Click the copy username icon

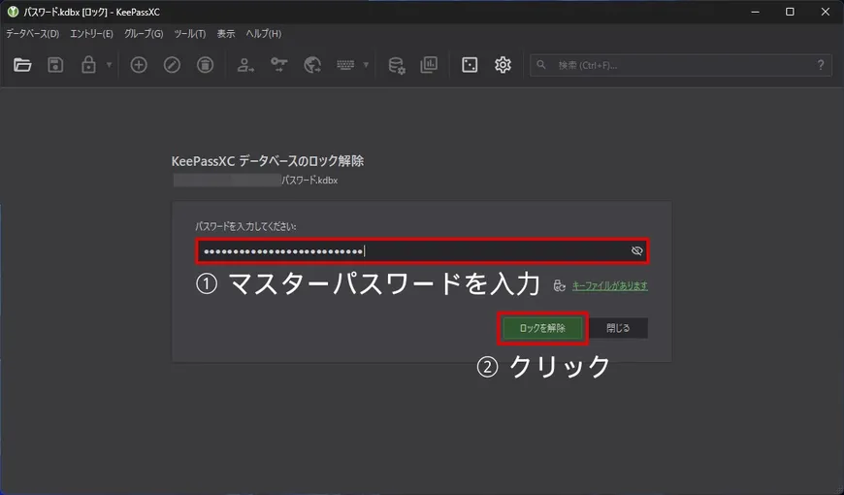click(x=245, y=65)
